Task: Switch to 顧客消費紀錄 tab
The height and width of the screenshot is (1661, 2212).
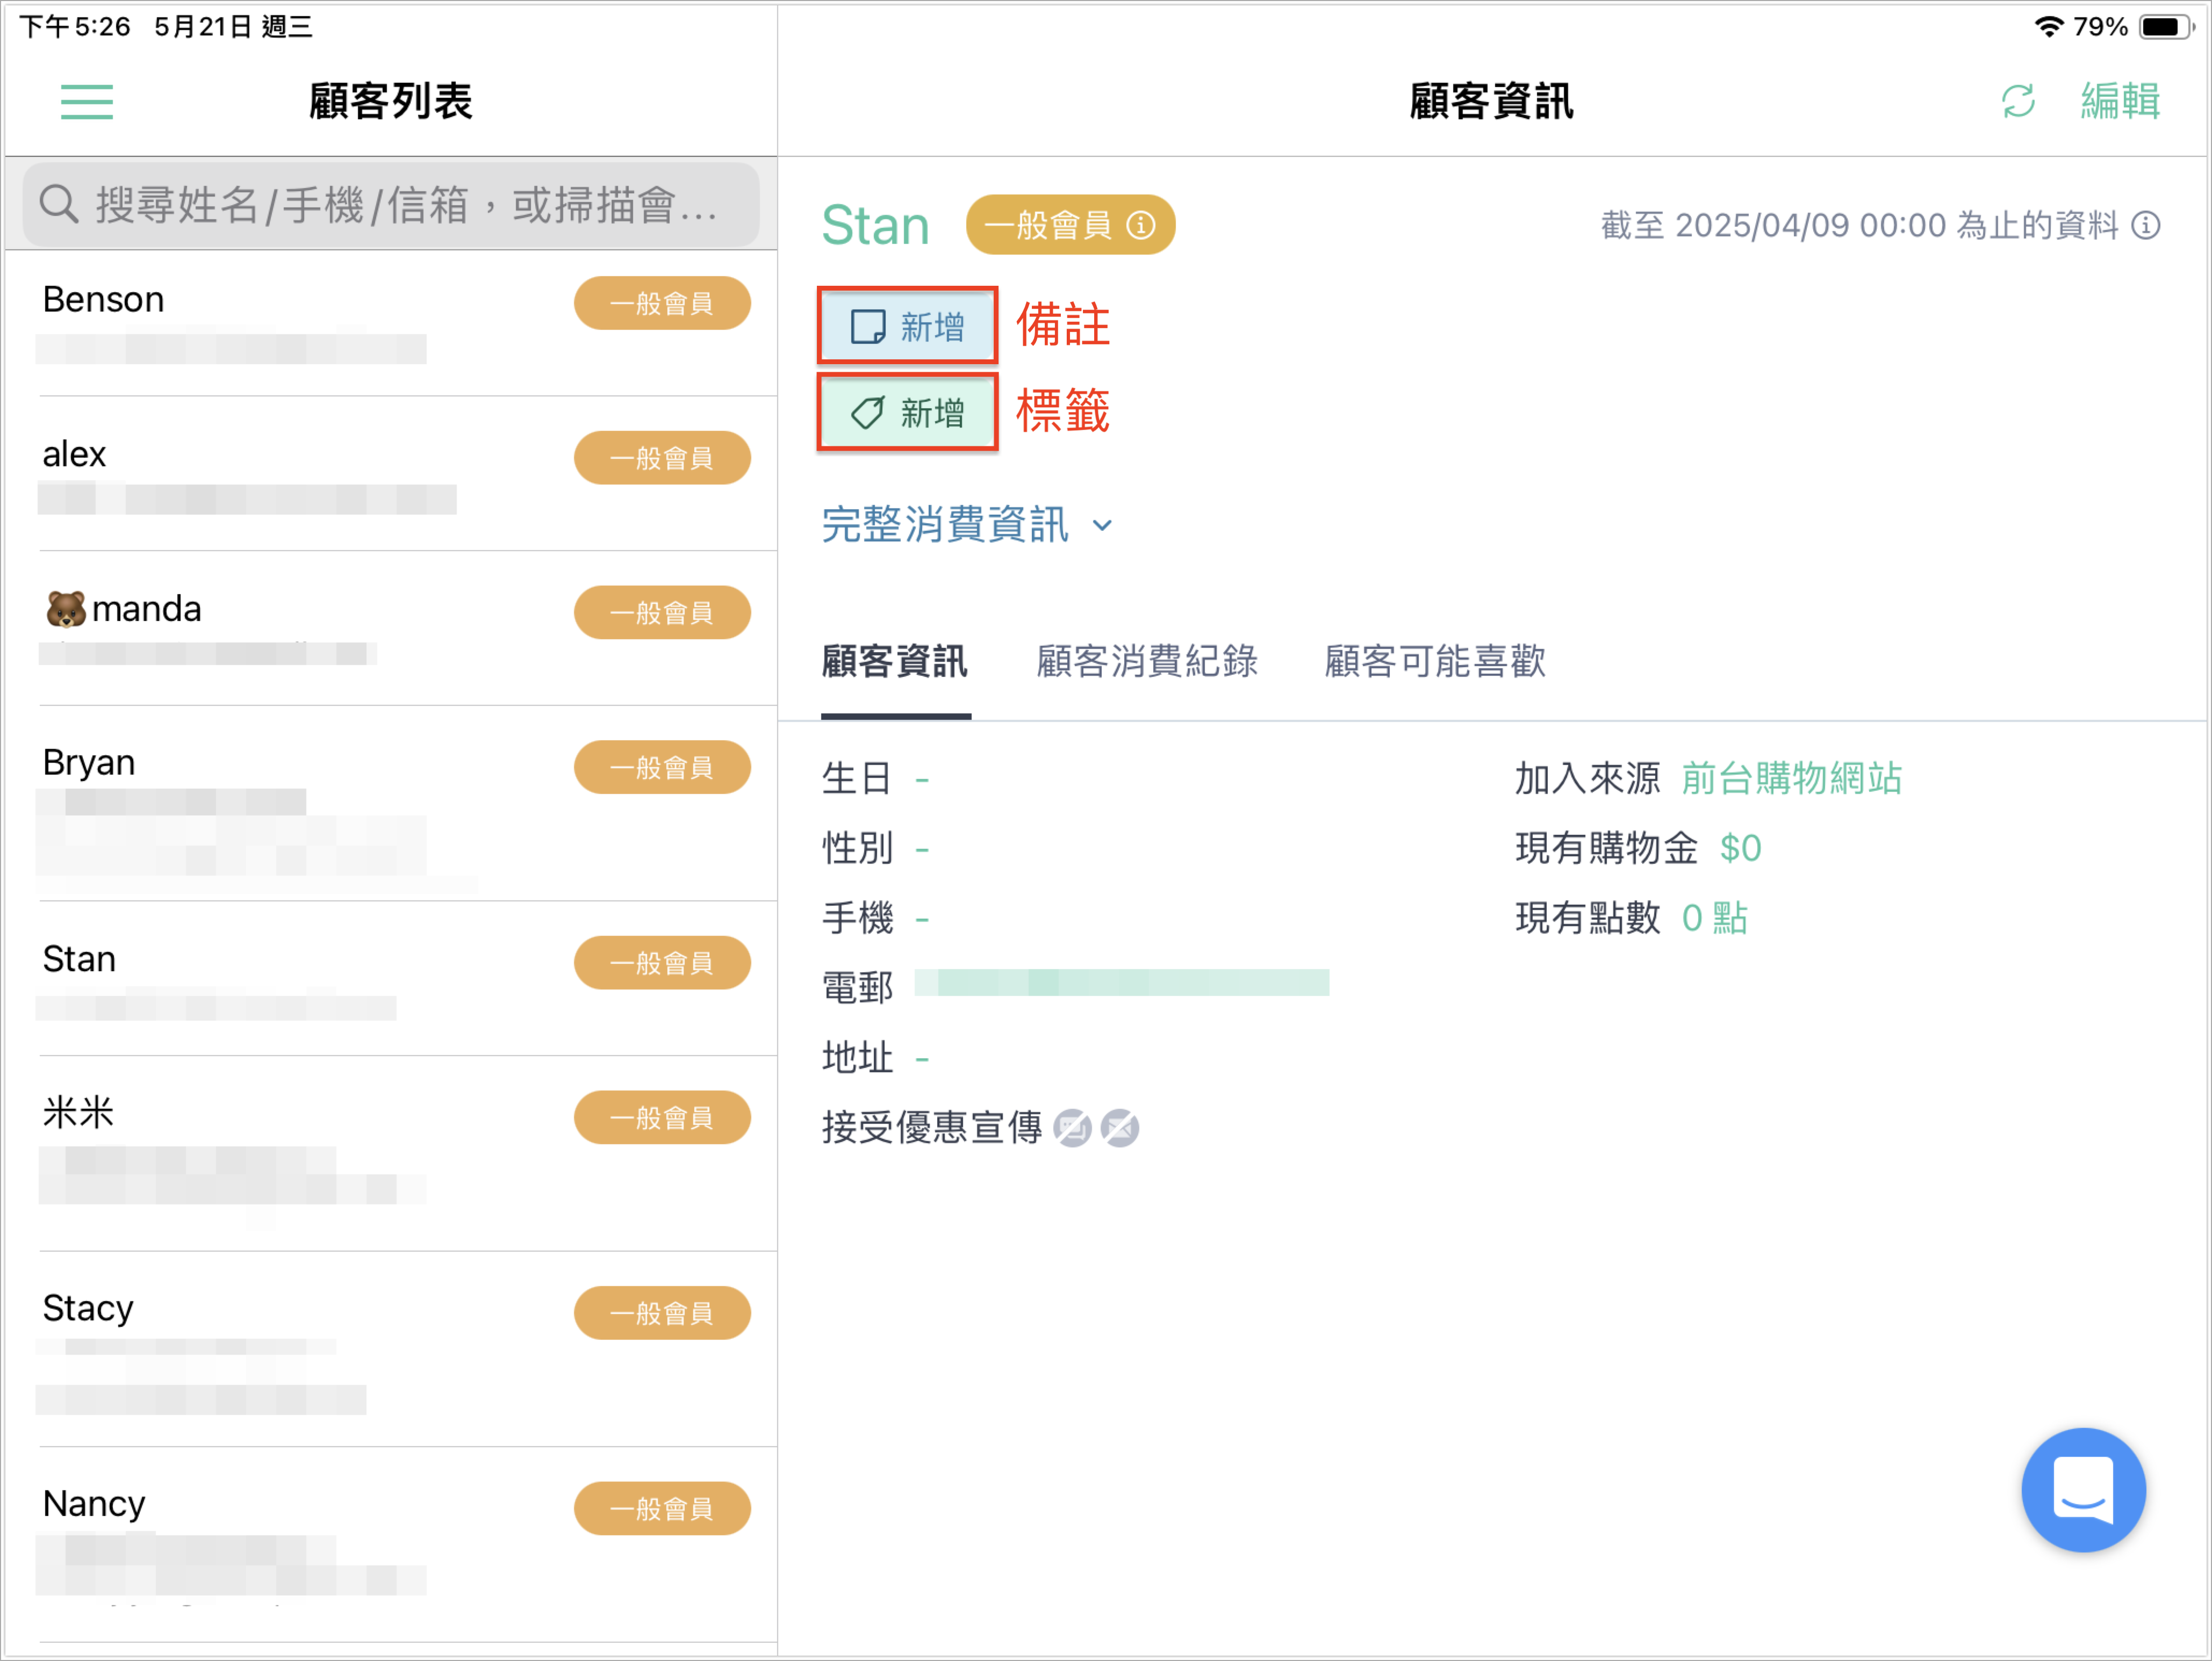Action: coord(1147,662)
